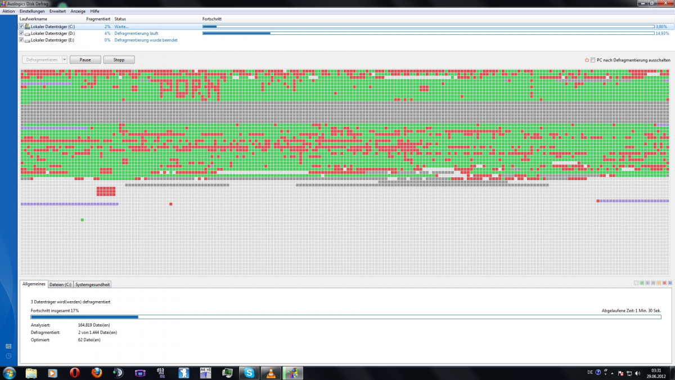This screenshot has width=675, height=380.
Task: Switch to the Dateien (C:) tab
Action: 60,284
